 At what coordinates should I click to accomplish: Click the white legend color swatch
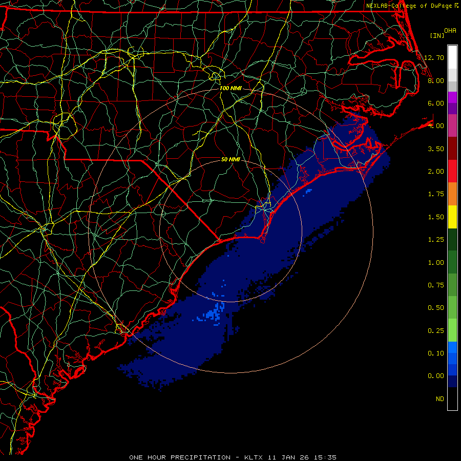(x=452, y=57)
